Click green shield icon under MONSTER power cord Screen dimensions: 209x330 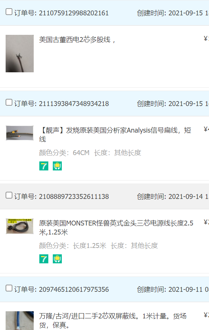pos(57,259)
